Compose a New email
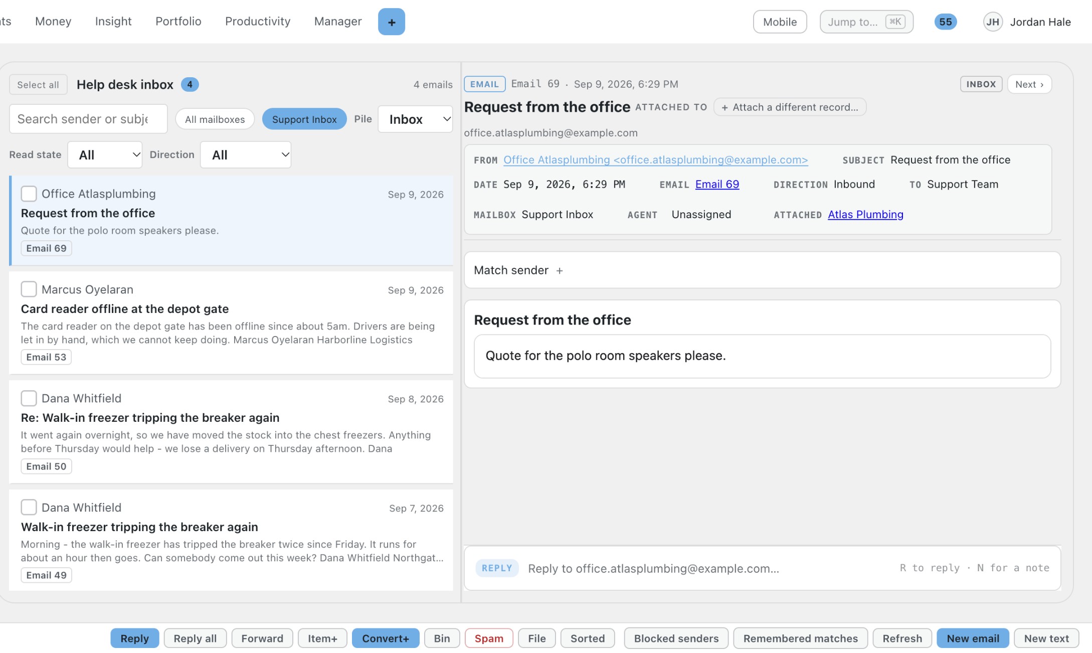 tap(973, 638)
